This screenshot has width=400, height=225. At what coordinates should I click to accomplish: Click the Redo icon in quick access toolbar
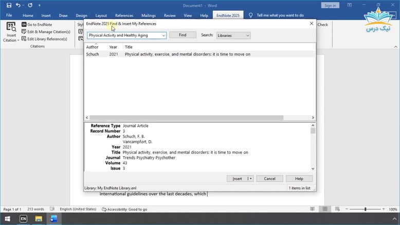click(x=30, y=5)
